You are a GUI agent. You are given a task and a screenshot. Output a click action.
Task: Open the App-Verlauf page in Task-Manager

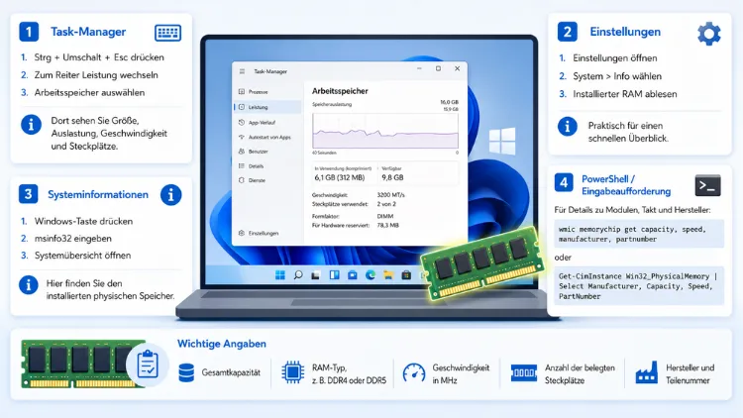point(257,122)
